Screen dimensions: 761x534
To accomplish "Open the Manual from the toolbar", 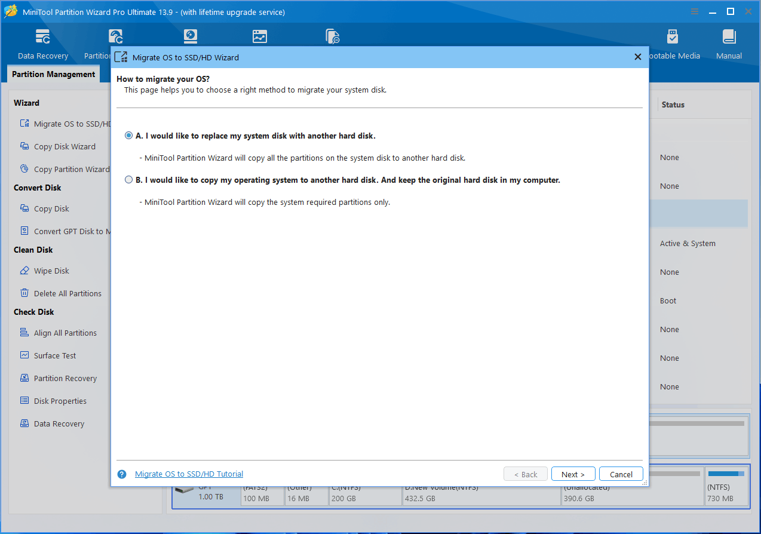I will click(x=729, y=45).
